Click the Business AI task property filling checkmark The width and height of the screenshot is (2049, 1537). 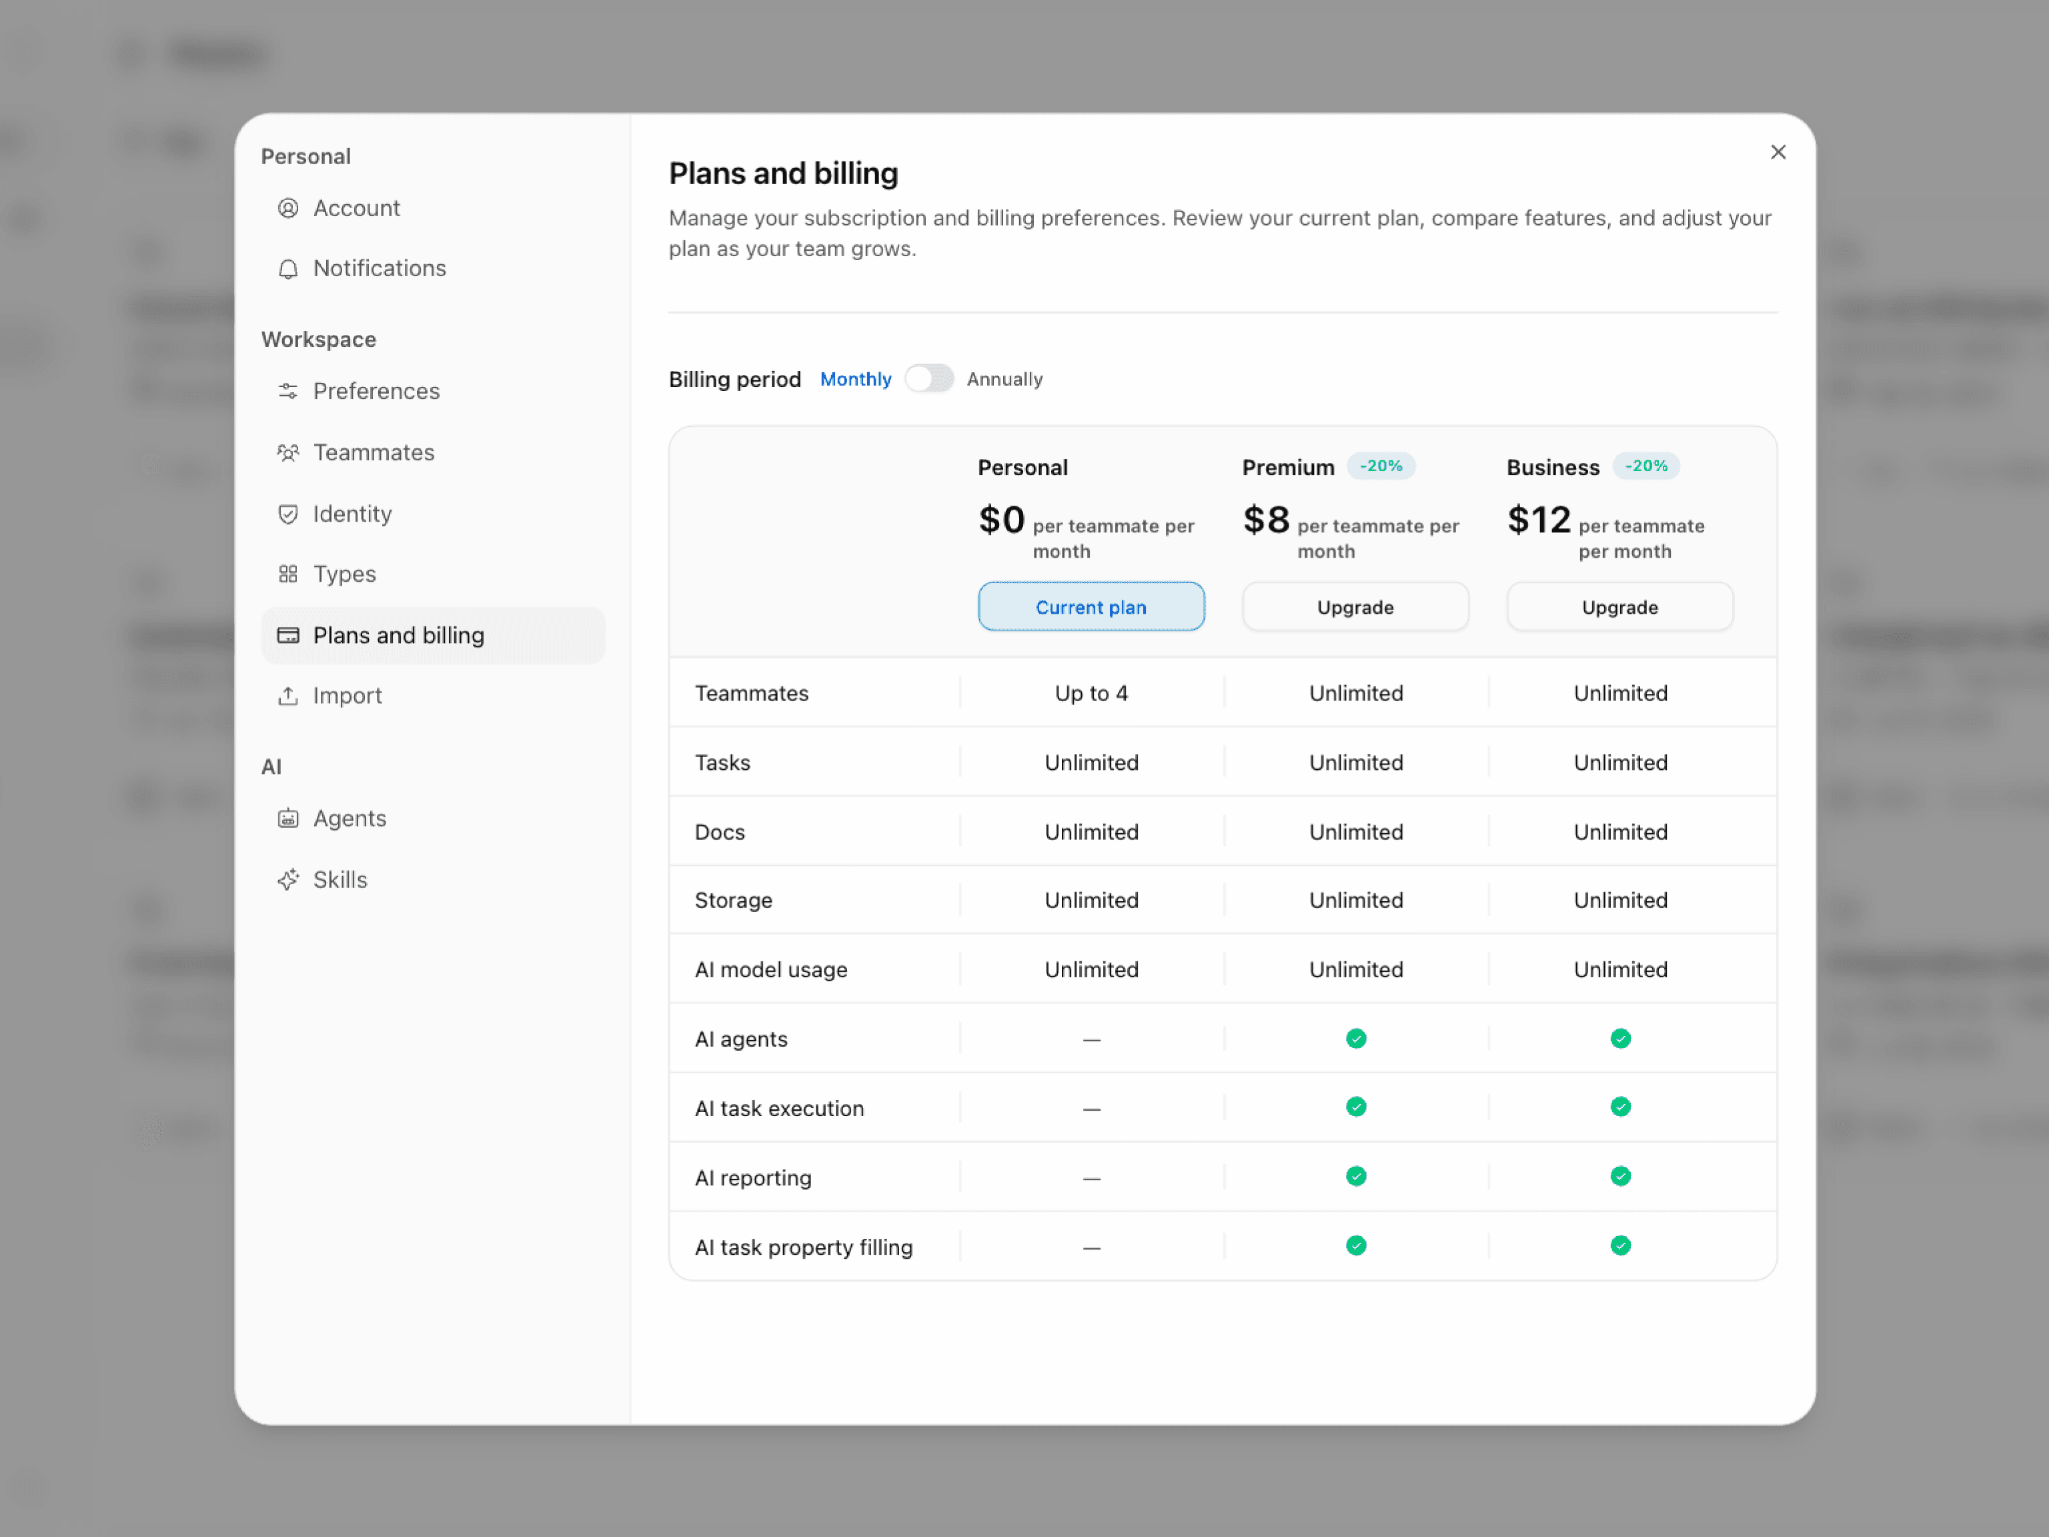click(x=1620, y=1246)
